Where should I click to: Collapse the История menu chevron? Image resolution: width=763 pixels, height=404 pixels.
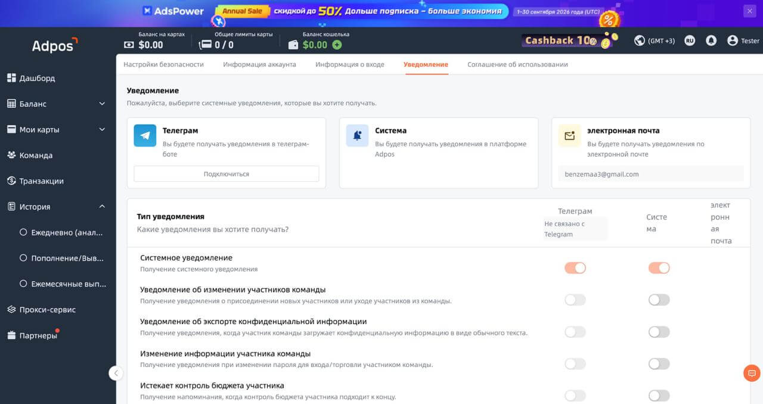point(102,207)
